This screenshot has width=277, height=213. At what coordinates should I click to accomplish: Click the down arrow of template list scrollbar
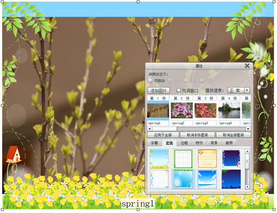click(248, 187)
